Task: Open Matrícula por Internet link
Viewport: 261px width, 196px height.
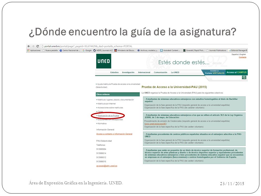Action: [x=107, y=104]
